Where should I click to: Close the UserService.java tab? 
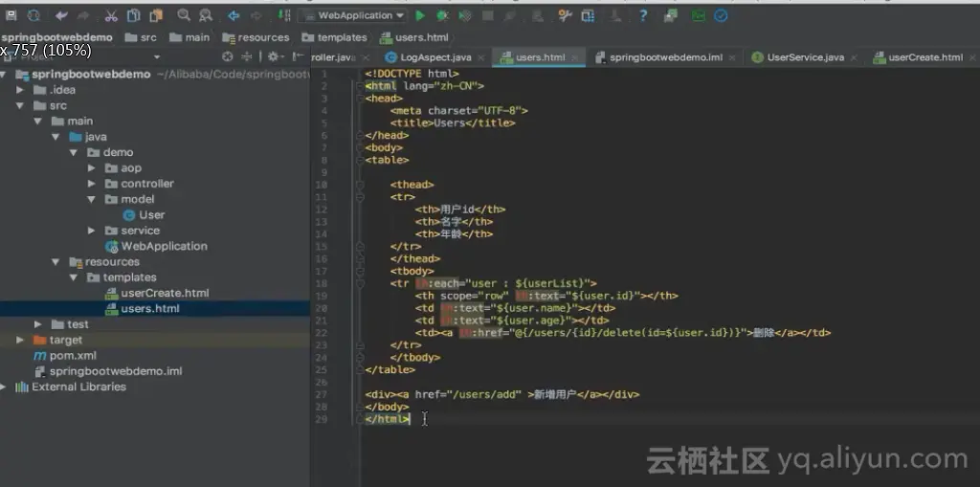855,57
